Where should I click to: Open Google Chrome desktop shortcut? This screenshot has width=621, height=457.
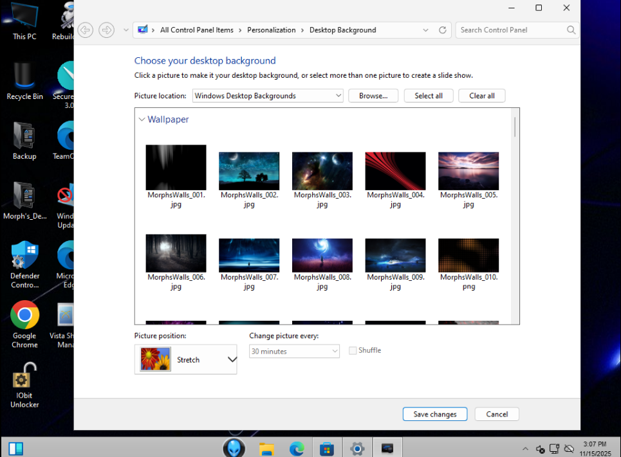pyautogui.click(x=24, y=323)
